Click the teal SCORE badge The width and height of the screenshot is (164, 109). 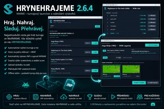[105, 57]
